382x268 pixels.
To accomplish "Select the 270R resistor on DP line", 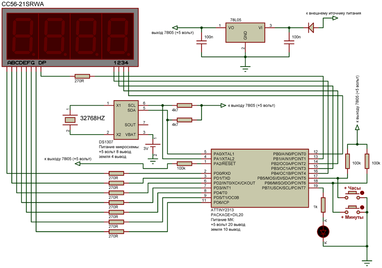I will (x=82, y=76).
